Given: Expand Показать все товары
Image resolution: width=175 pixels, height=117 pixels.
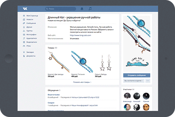Looking at the screenshot, I should (82, 82).
